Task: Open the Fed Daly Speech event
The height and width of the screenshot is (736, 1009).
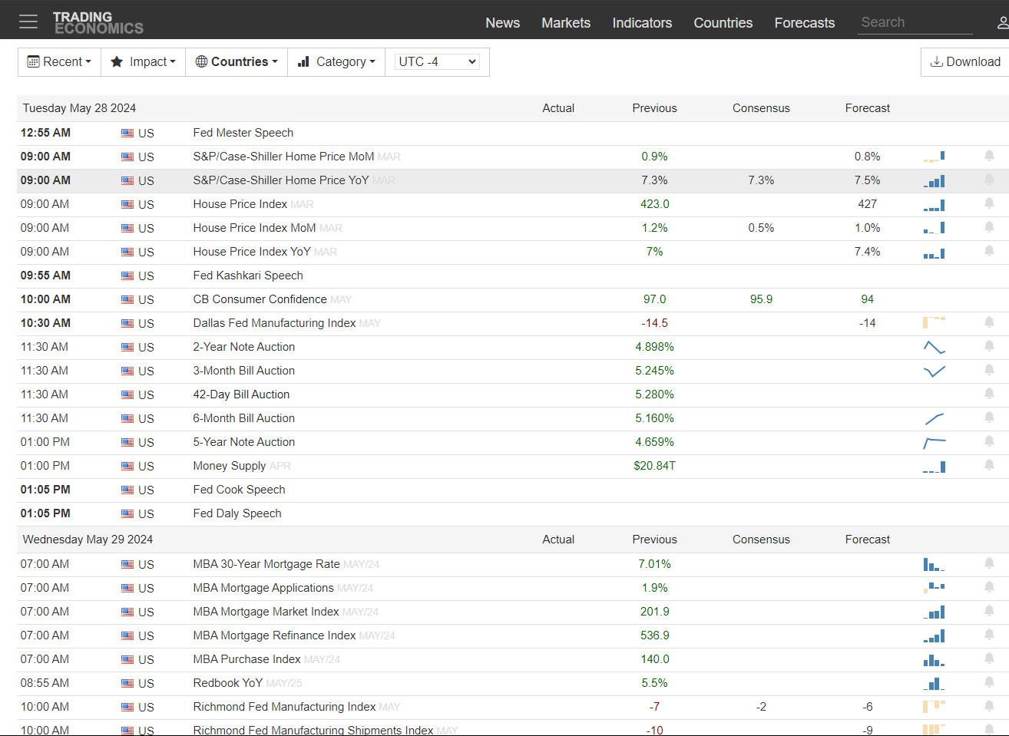Action: pyautogui.click(x=237, y=513)
